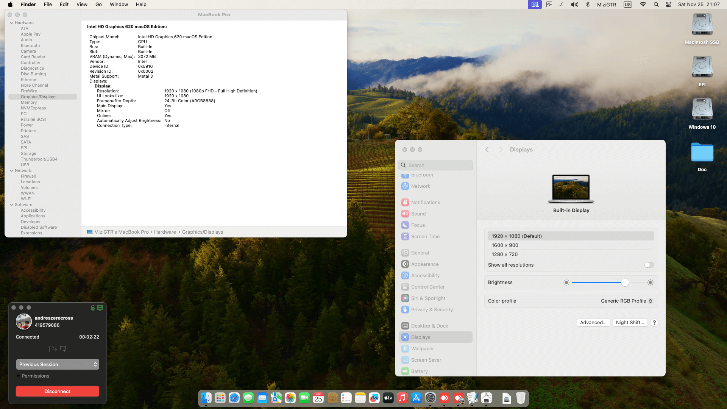Open Freeform from the Dock
727x409 pixels.
374,398
